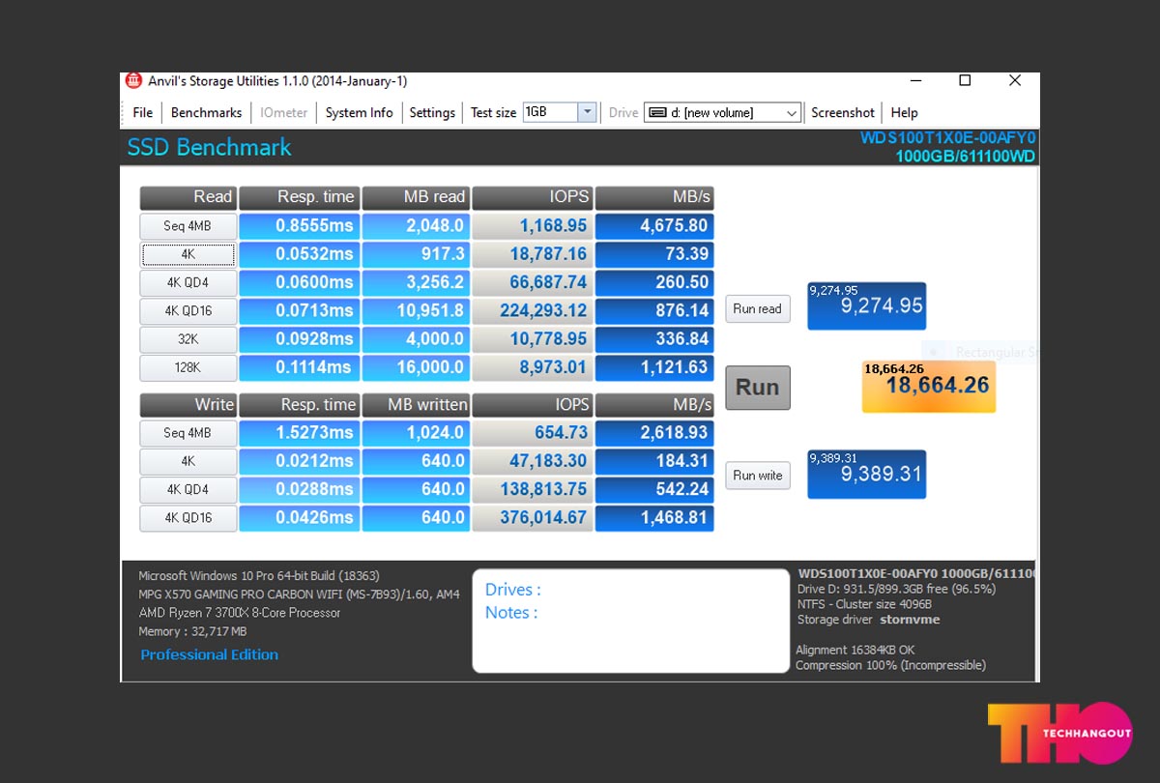This screenshot has height=783, width=1160.
Task: Click the 376,014.67 IOPS write value
Action: 533,518
